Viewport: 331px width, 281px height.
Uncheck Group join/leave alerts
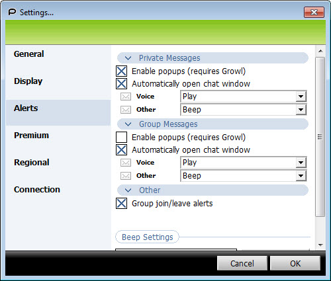click(x=122, y=203)
